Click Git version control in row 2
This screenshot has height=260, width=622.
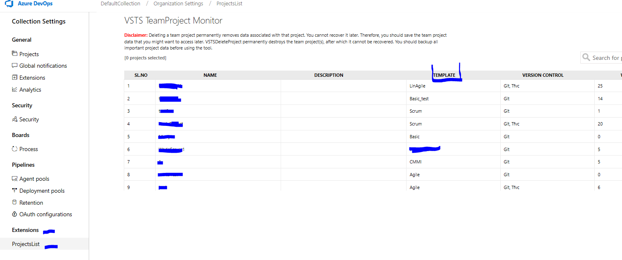[x=506, y=99]
